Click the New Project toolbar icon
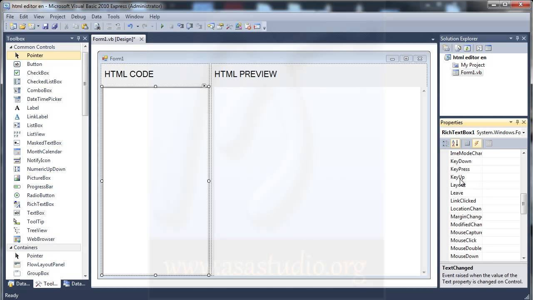The image size is (533, 300). (x=13, y=26)
